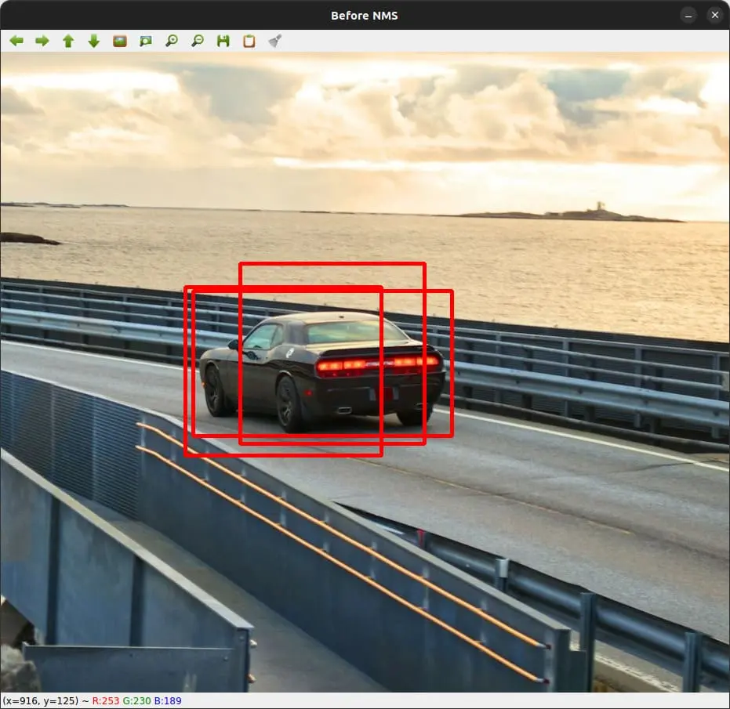This screenshot has width=730, height=709.
Task: Zoom in with the plus magnifier
Action: coord(171,41)
